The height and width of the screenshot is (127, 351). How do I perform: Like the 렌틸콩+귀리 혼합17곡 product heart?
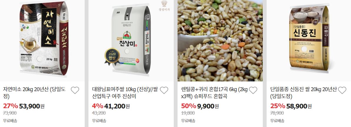click(253, 90)
